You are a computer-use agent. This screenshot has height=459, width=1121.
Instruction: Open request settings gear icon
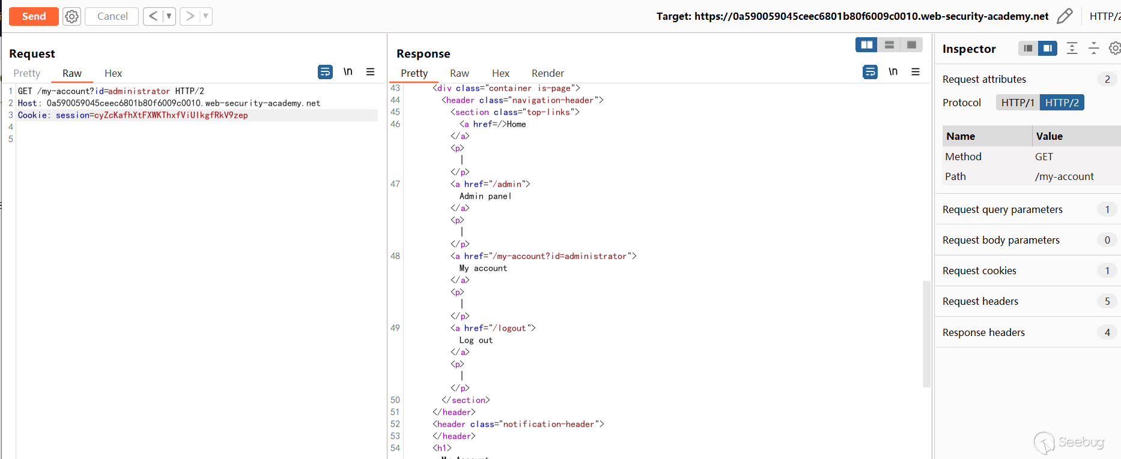pos(71,16)
